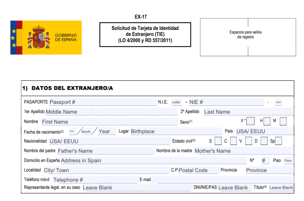304x201 pixels.
Task: Click the birth Year field
Action: tap(107, 131)
